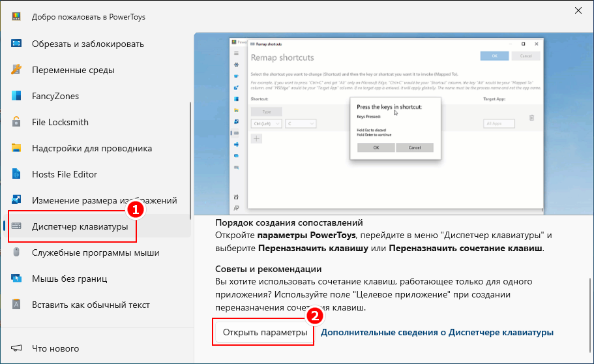Close the PowerToys welcome window
The width and height of the screenshot is (594, 364).
tap(578, 10)
